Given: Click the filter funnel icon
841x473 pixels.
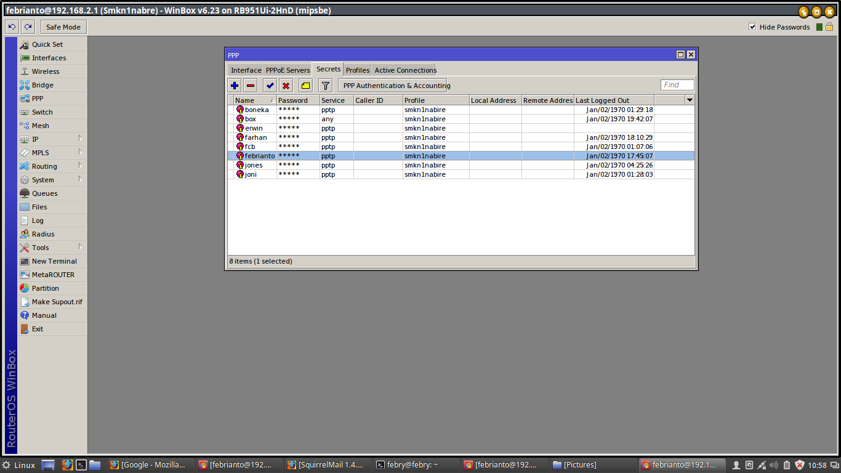Looking at the screenshot, I should coord(326,86).
